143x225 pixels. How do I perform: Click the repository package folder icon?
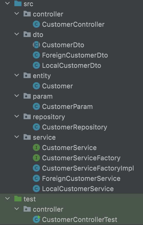(27, 116)
